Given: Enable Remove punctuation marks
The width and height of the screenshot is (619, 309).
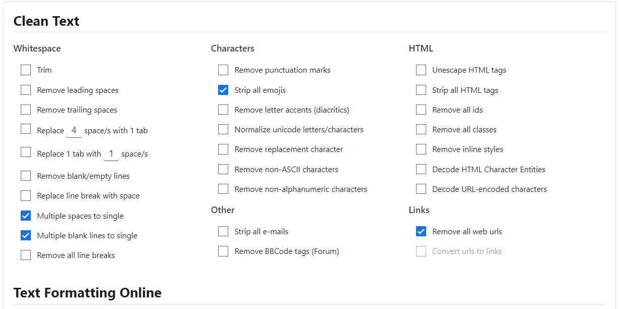Looking at the screenshot, I should [x=223, y=70].
